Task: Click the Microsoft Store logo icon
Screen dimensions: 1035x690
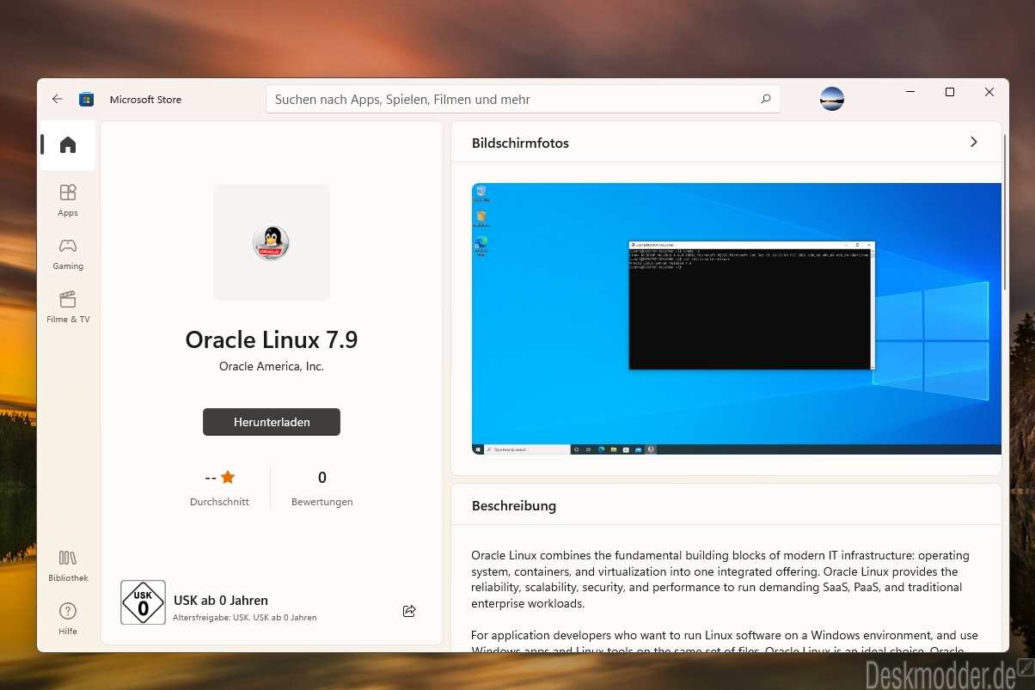Action: [x=86, y=99]
